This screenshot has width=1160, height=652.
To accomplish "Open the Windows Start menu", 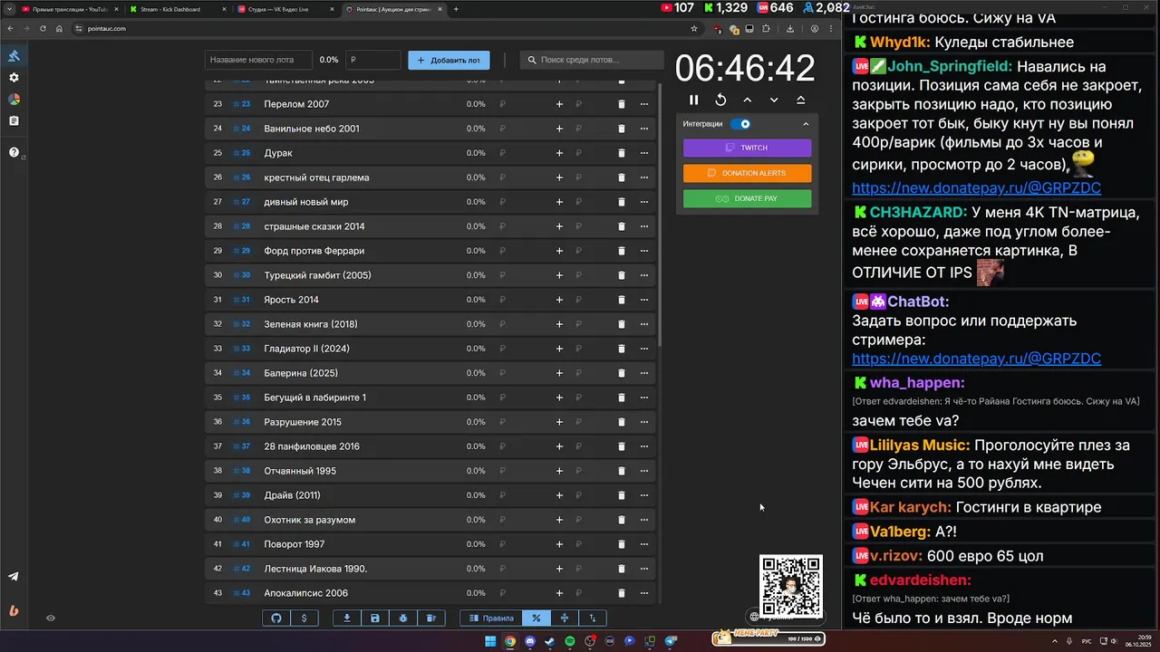I will coord(490,641).
